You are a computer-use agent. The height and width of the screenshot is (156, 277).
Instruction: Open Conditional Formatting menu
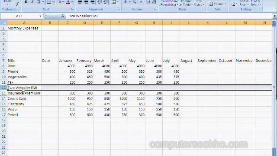point(169,3)
